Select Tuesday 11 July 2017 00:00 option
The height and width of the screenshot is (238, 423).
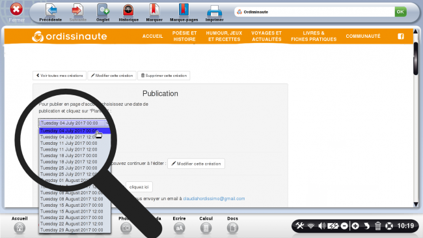point(75,143)
